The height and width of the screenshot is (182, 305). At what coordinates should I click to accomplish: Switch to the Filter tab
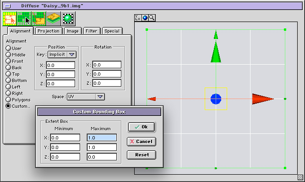click(x=91, y=31)
